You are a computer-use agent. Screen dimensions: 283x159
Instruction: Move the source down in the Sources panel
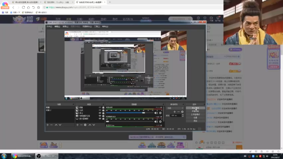click(94, 125)
